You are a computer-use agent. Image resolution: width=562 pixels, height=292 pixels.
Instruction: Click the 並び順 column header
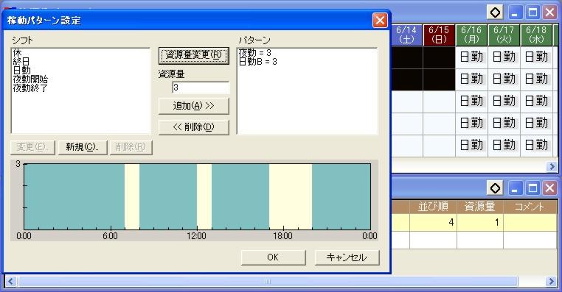(x=434, y=207)
